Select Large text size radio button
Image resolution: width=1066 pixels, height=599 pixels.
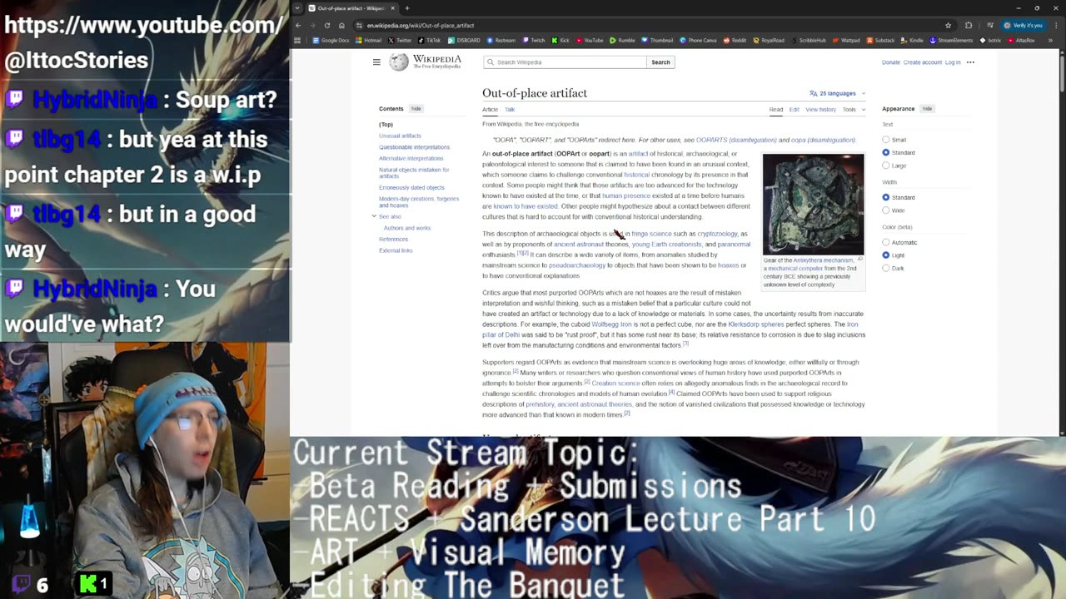coord(885,166)
